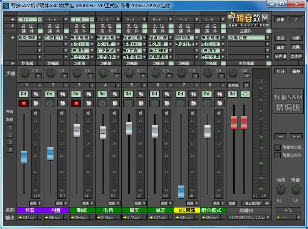Click the question mark help button
The width and height of the screenshot is (308, 229).
click(x=296, y=20)
